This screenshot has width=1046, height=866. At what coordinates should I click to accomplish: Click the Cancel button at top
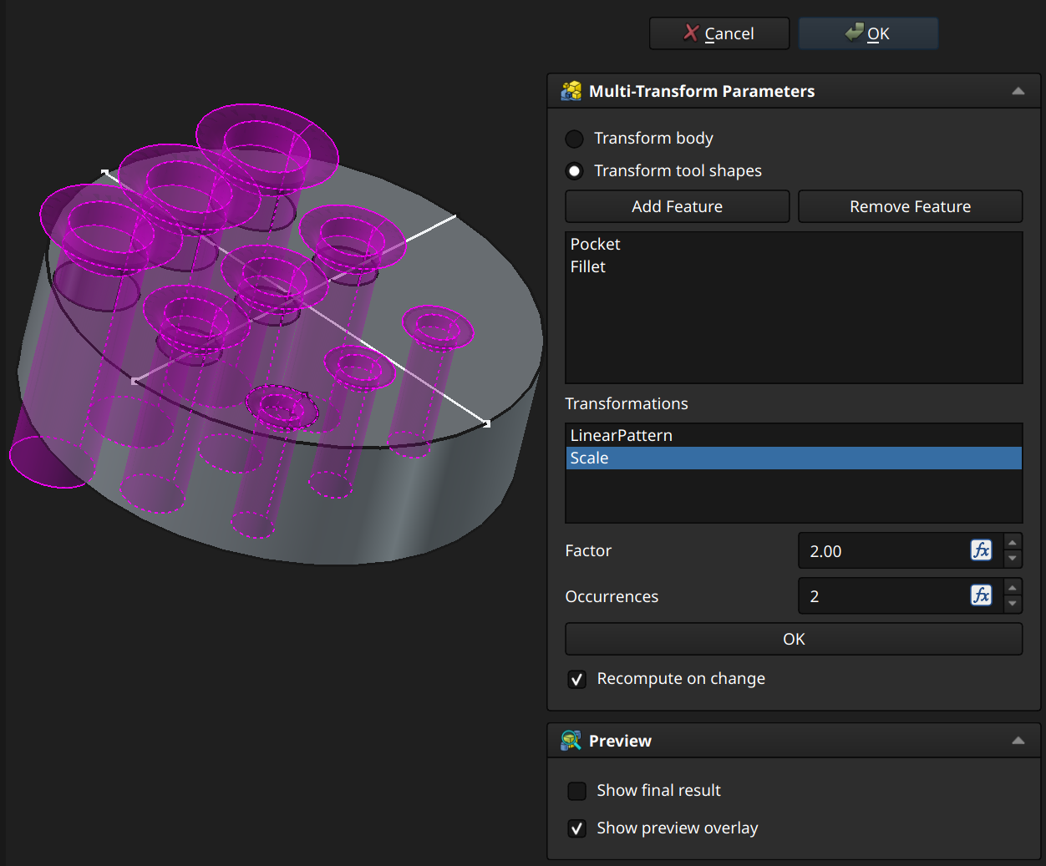click(x=718, y=33)
